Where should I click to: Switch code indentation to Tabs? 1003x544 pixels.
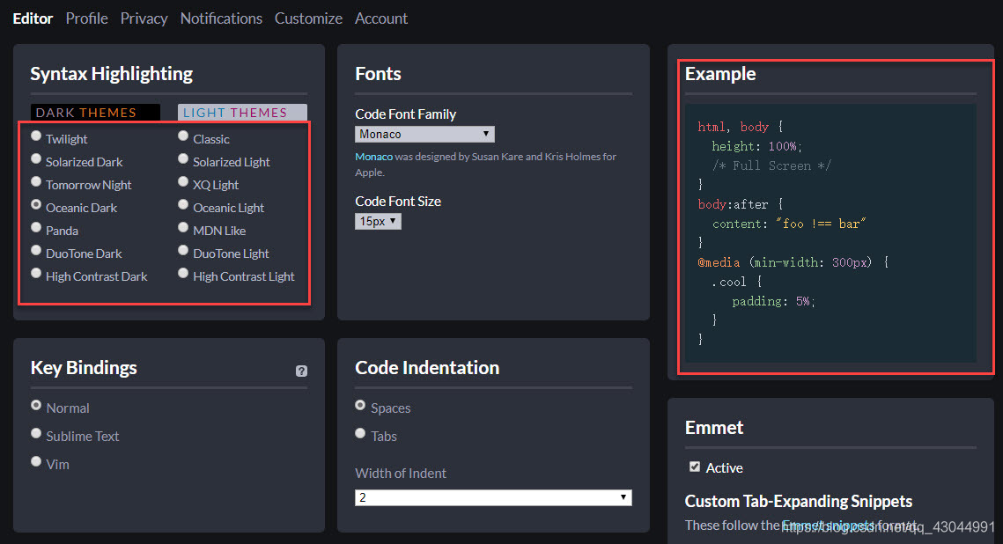(x=360, y=433)
